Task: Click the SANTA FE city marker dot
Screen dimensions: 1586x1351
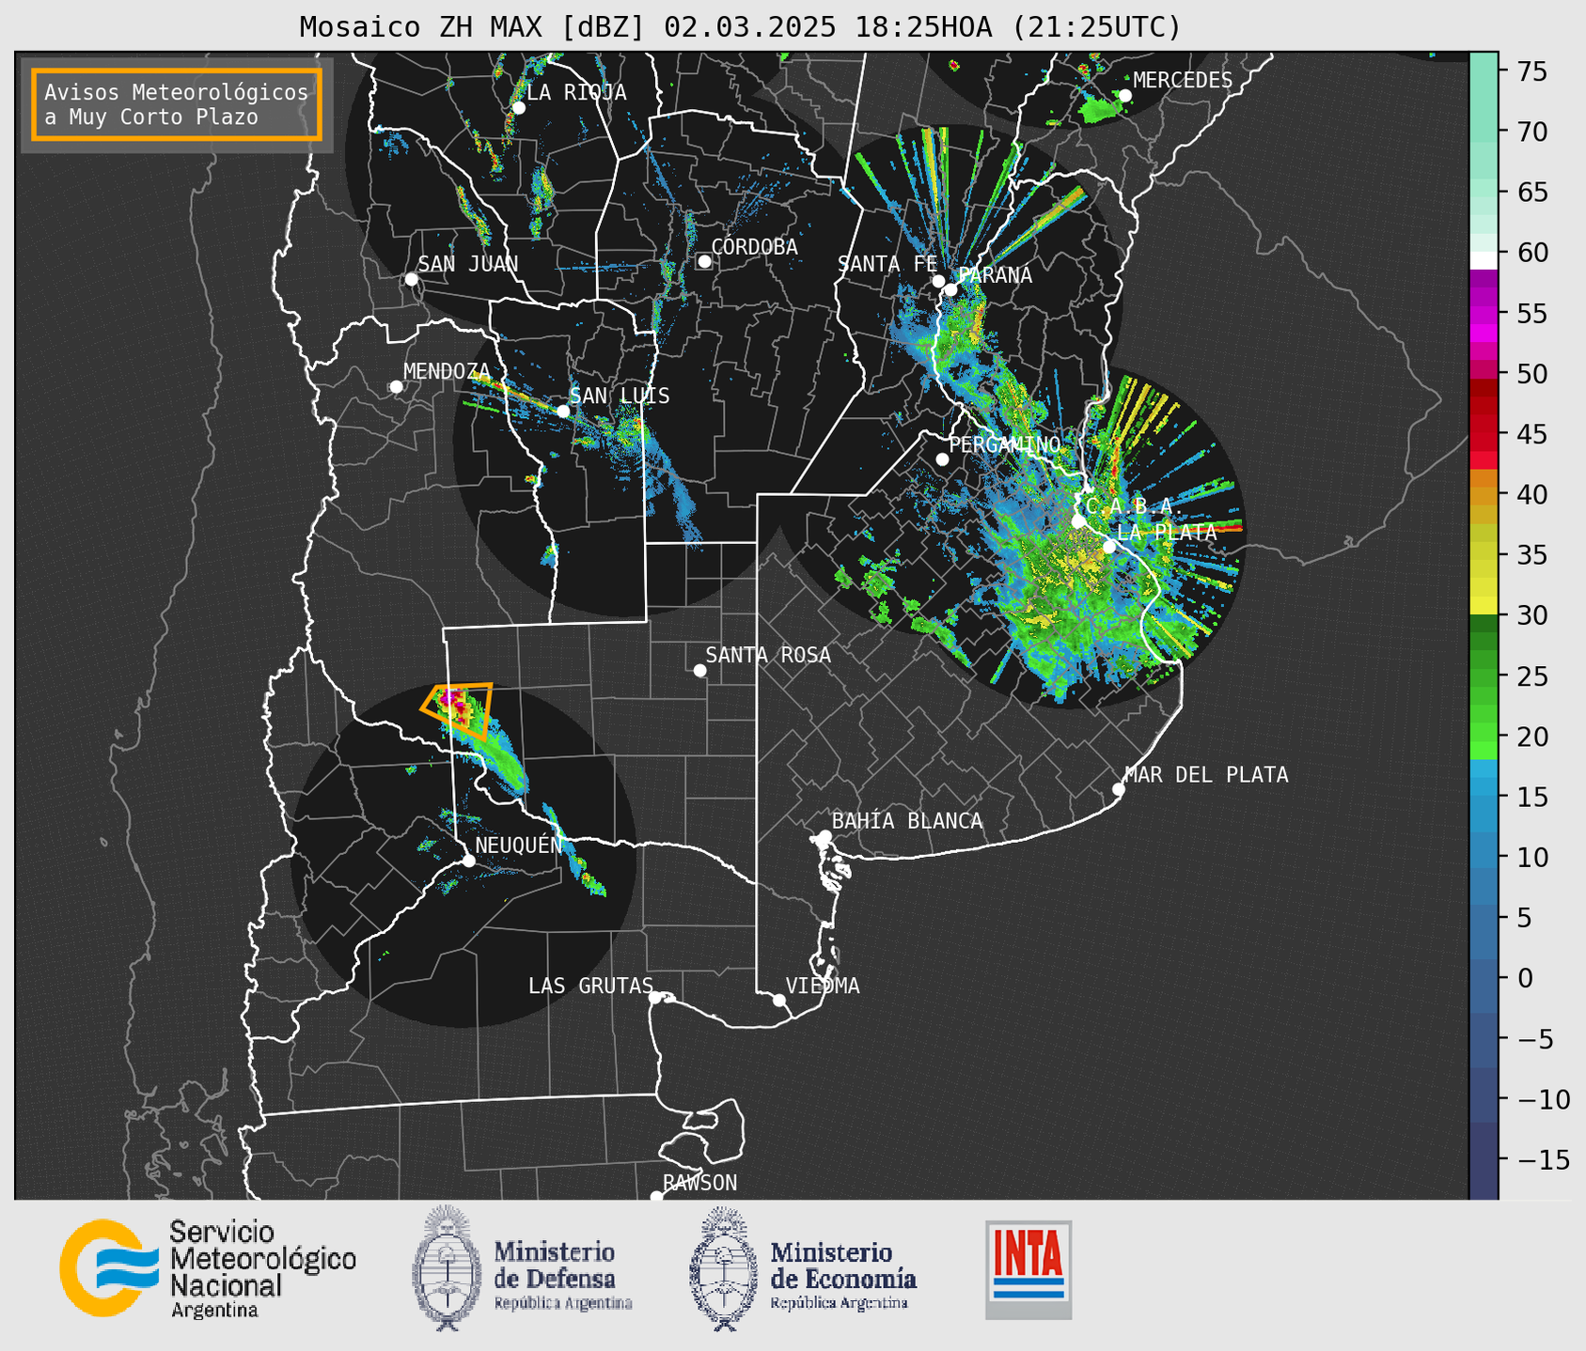Action: (x=938, y=281)
